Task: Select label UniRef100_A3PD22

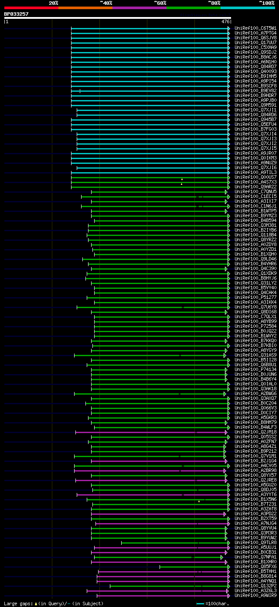Action: (255, 513)
